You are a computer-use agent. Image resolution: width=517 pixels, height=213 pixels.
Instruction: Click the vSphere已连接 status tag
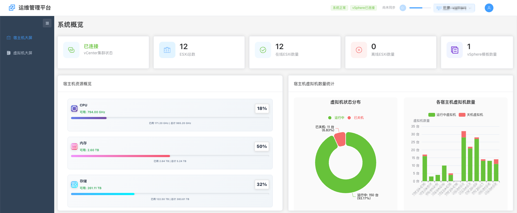(363, 8)
